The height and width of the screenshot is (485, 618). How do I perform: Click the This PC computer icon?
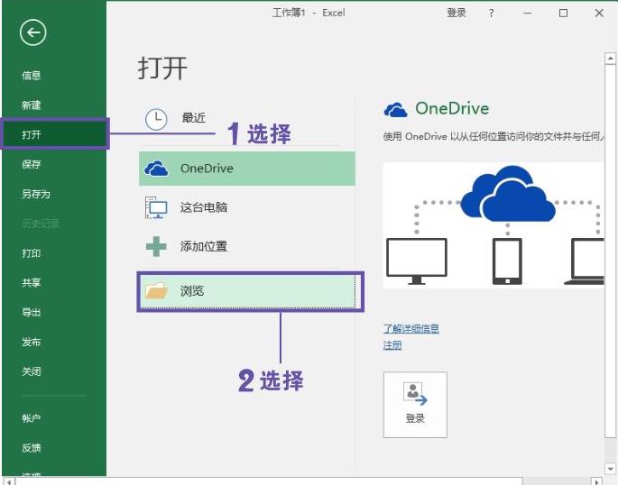pos(156,207)
